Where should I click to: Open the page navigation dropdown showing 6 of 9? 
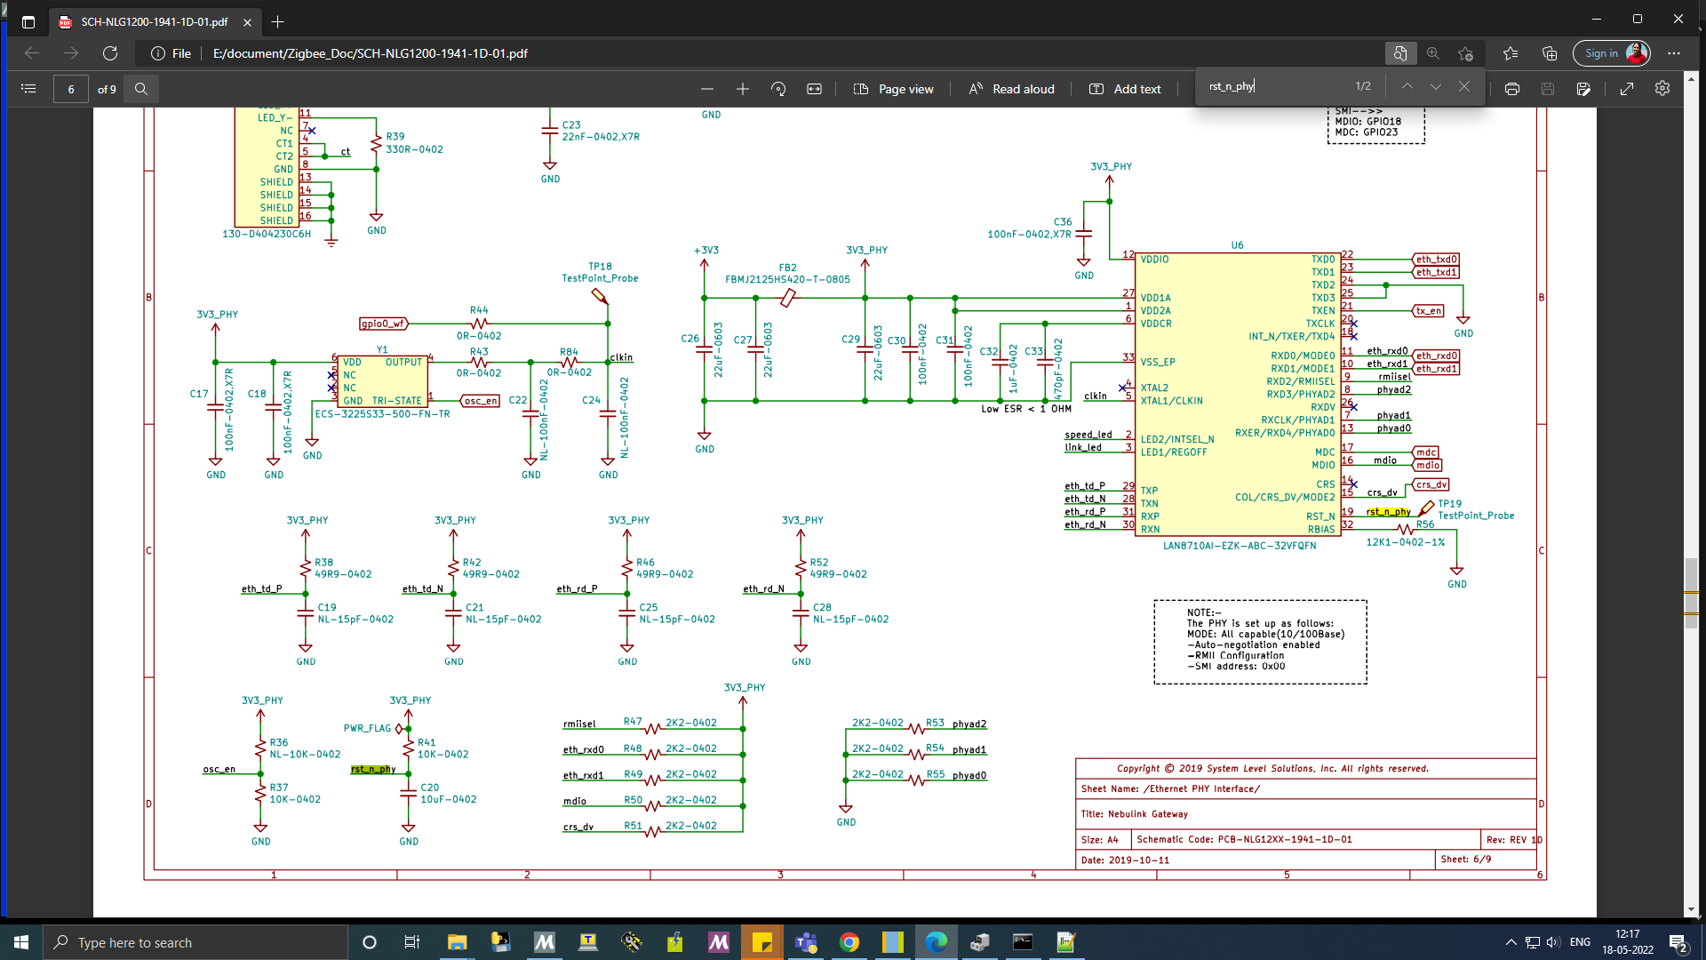[70, 88]
